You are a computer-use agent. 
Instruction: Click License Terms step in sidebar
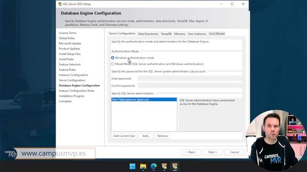[68, 33]
